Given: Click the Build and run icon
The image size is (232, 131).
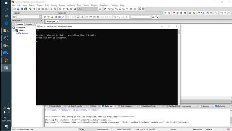Looking at the screenshot, I should (67, 9).
